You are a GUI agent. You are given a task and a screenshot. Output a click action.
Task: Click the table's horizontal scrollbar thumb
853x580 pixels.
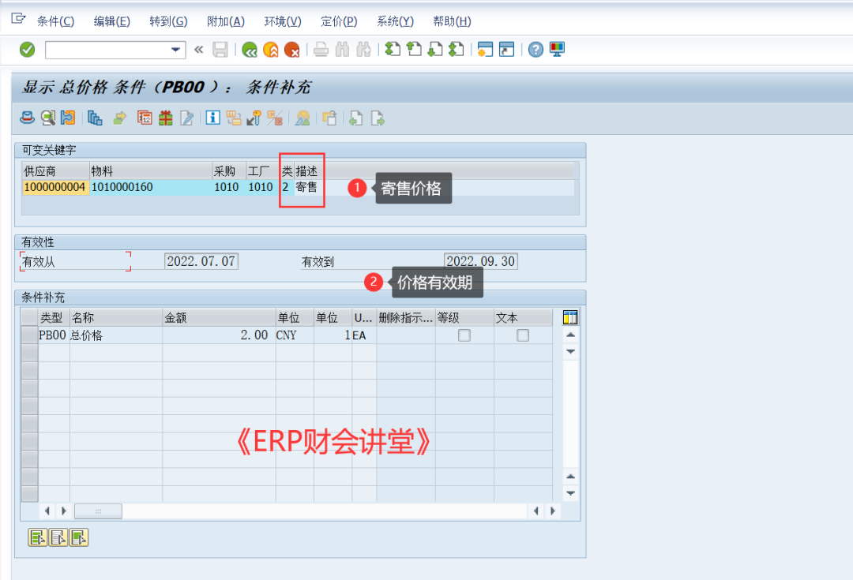coord(98,511)
